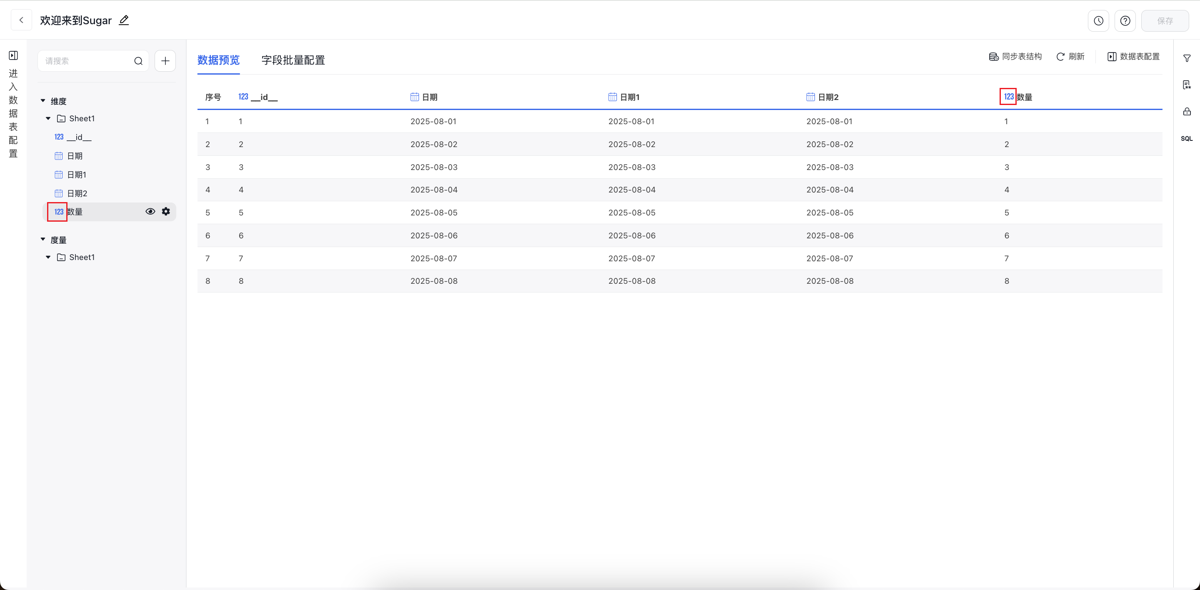Open the filter funnel icon in right sidebar
The image size is (1200, 590).
click(x=1187, y=58)
